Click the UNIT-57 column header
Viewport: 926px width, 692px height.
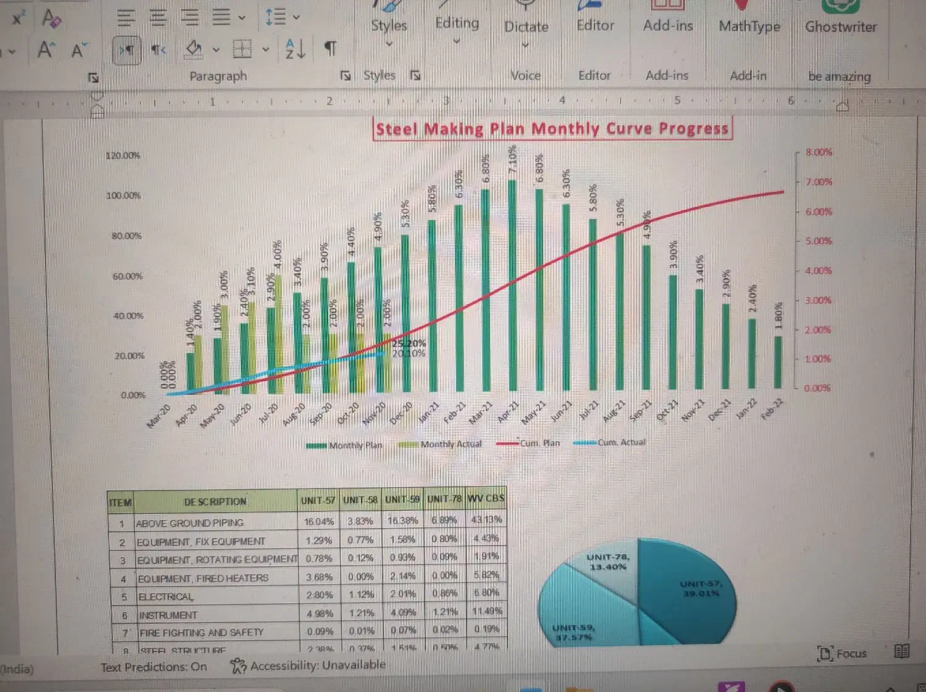tap(318, 500)
